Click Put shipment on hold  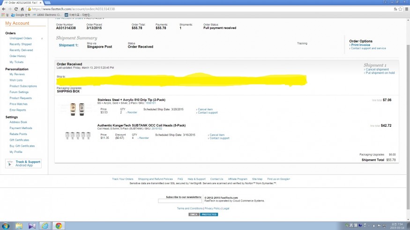click(x=380, y=73)
